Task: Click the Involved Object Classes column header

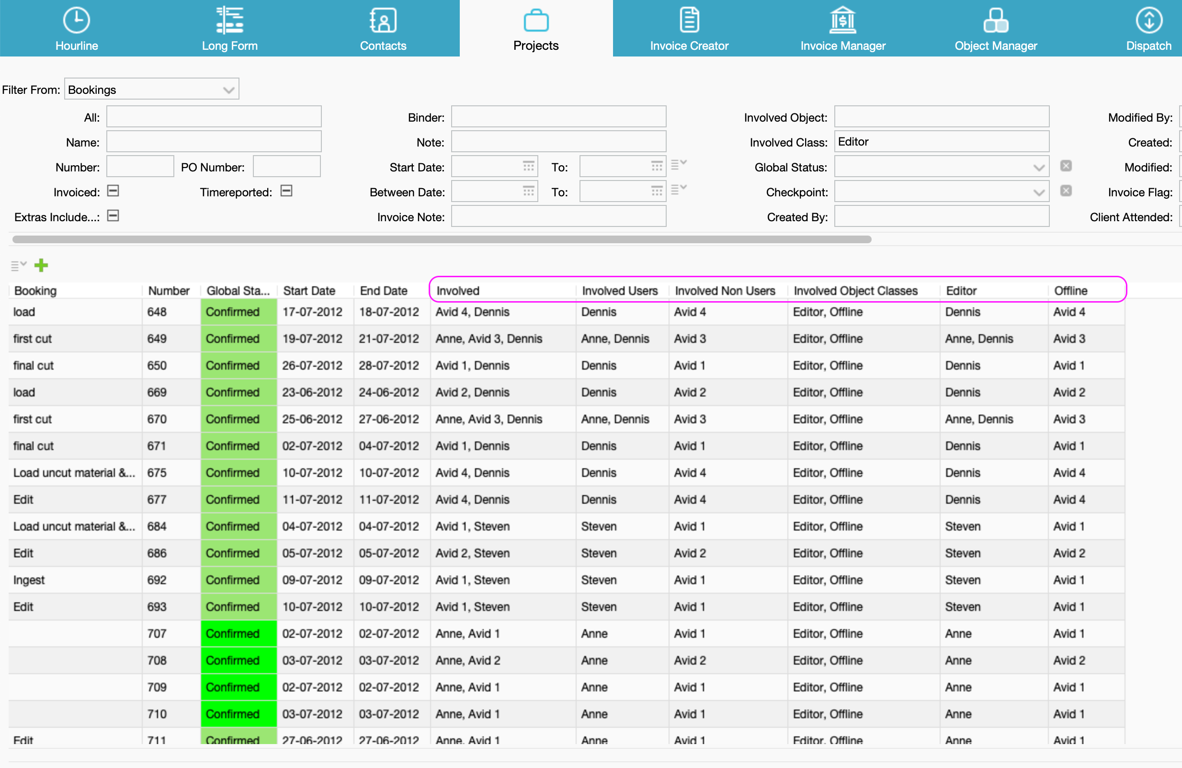Action: click(x=855, y=291)
